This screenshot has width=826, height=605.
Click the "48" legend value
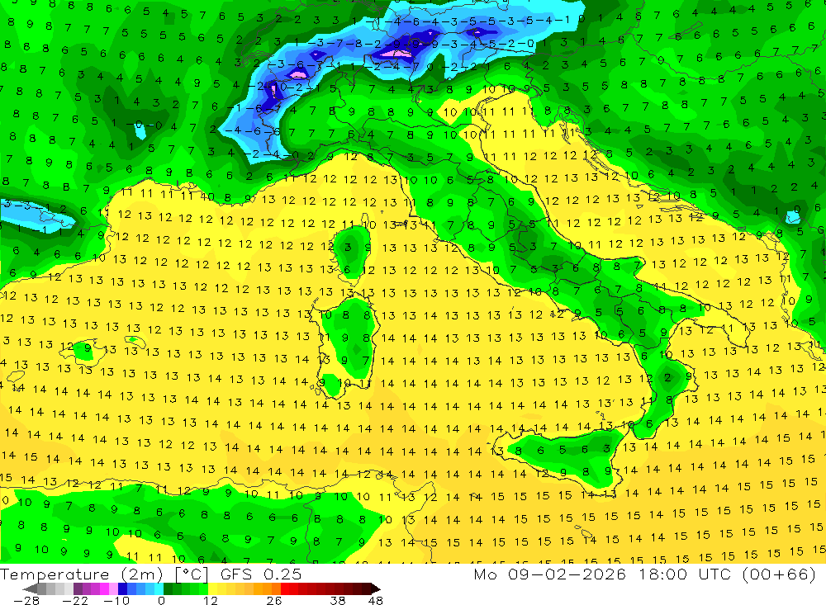click(x=375, y=600)
